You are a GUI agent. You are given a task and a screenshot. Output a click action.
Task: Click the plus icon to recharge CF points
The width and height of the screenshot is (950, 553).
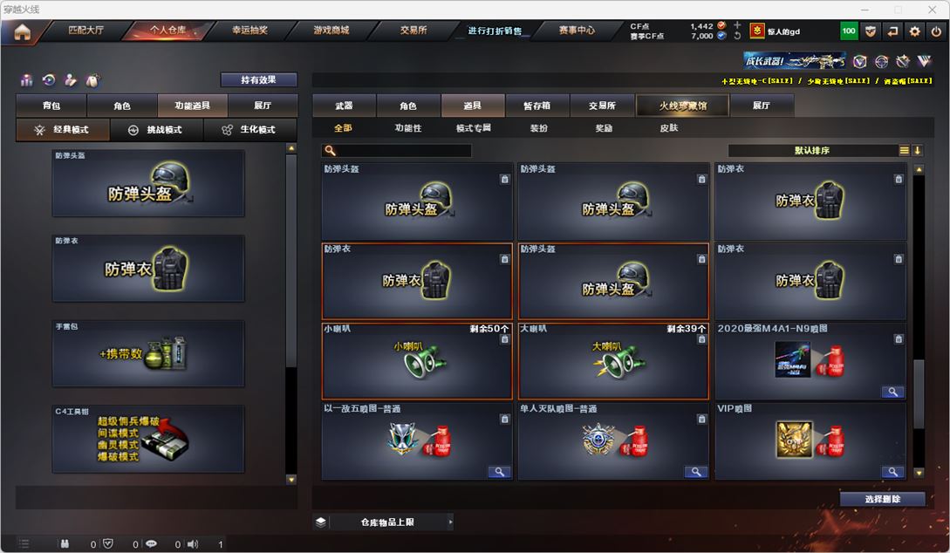click(x=737, y=25)
